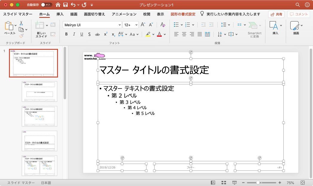Toggle Bold formatting
The width and height of the screenshot is (313, 186).
(66, 34)
